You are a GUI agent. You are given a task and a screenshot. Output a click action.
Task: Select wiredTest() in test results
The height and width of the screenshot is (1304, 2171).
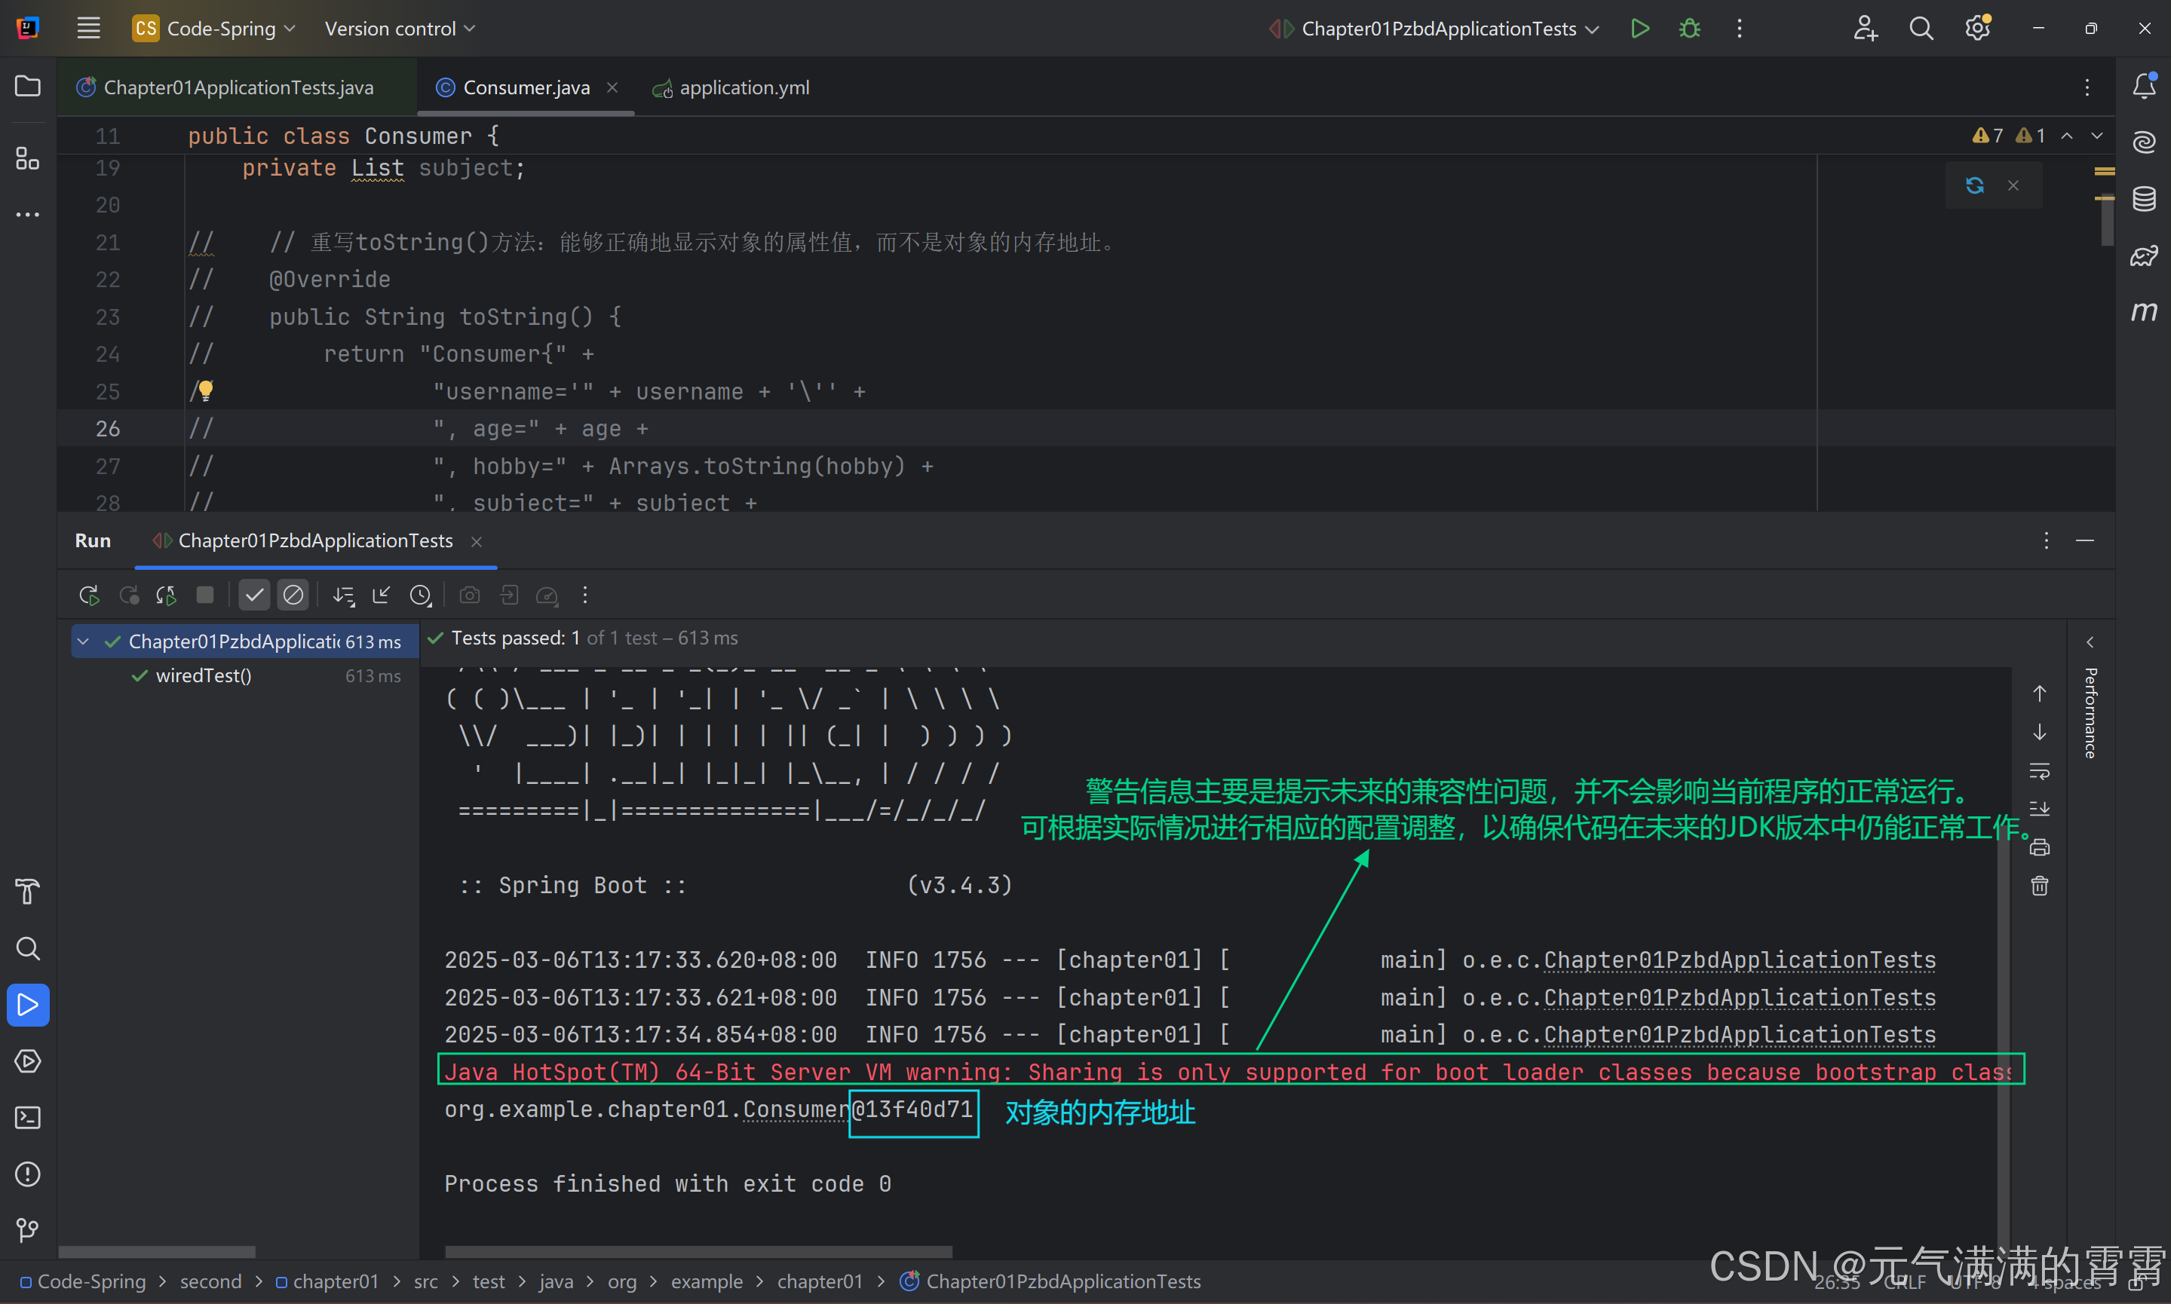click(203, 675)
